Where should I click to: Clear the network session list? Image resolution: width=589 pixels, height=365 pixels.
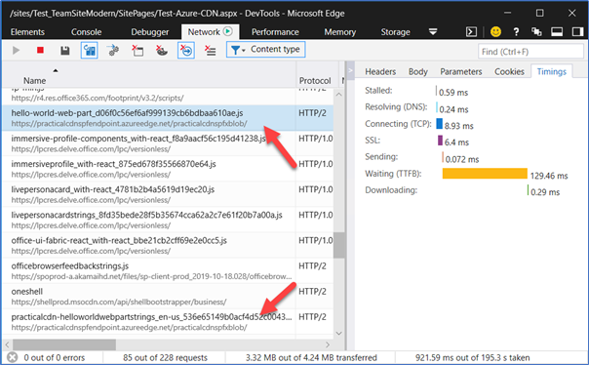click(x=211, y=50)
